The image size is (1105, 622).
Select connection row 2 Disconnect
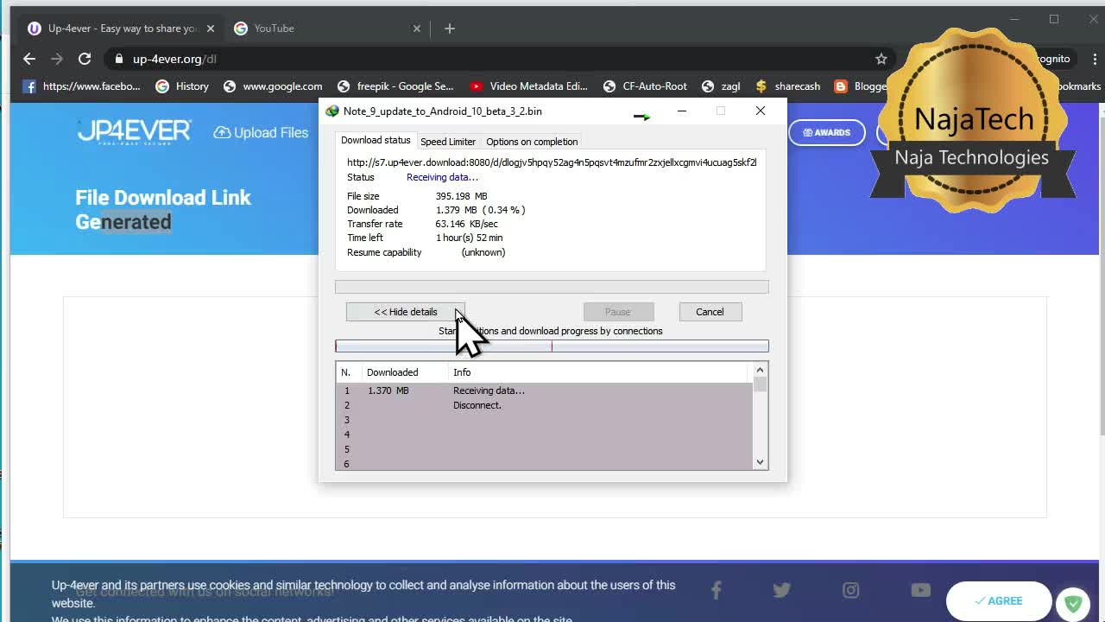544,405
